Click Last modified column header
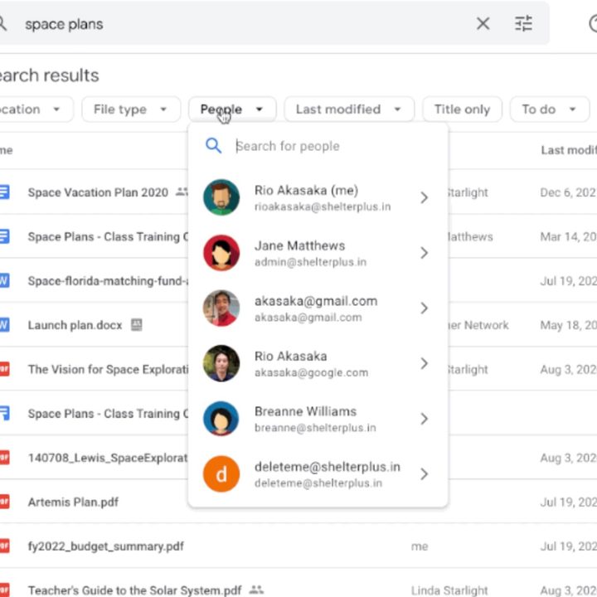 pos(569,150)
